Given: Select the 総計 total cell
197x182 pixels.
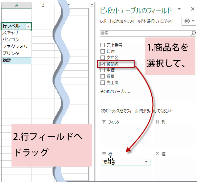Looking at the screenshot, I should point(16,60).
